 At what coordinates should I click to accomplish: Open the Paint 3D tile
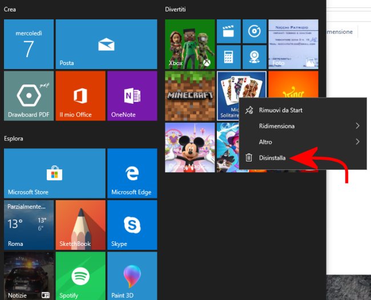[x=132, y=276]
